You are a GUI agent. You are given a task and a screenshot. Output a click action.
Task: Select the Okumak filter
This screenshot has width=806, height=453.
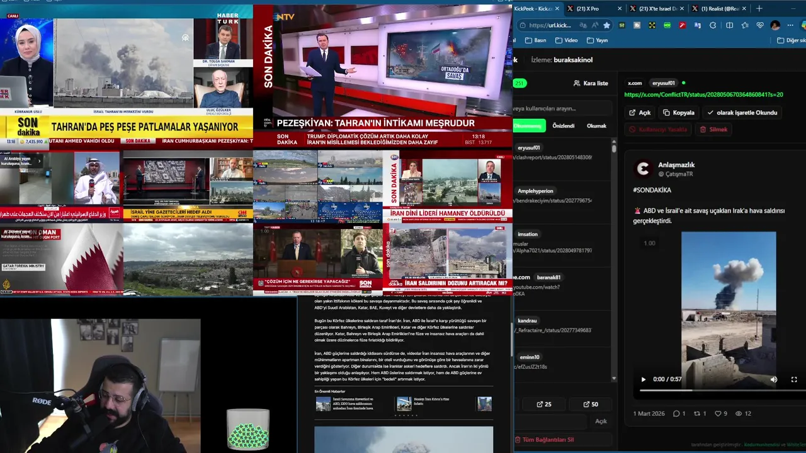point(596,126)
